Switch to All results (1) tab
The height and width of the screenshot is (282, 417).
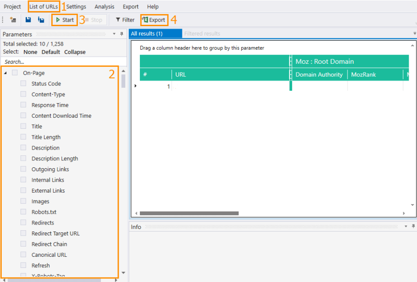(155, 34)
